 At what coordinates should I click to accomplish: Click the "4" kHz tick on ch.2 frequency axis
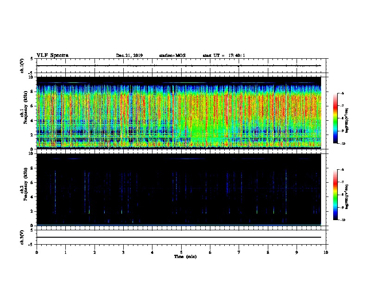point(32,197)
